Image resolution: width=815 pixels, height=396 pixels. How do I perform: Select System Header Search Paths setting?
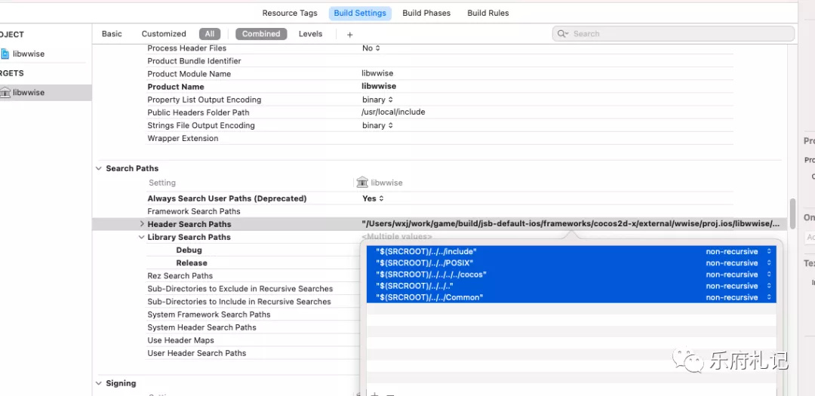201,327
